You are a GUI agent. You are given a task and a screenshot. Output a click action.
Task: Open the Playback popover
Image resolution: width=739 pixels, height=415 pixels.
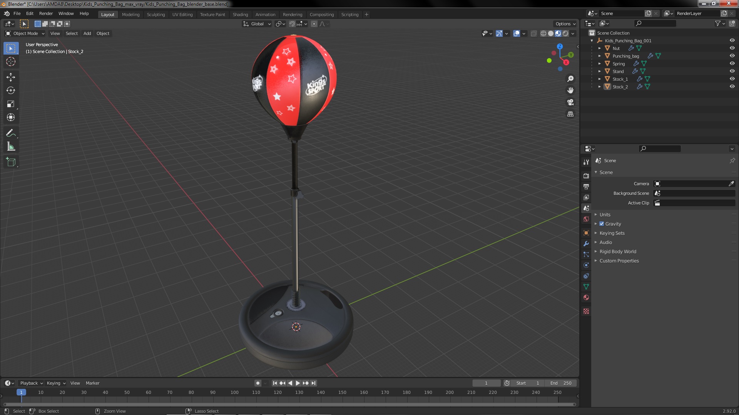coord(31,383)
